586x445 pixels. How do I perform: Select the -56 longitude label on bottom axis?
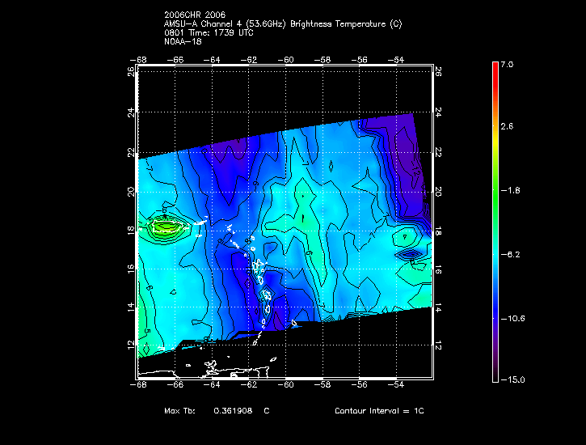pyautogui.click(x=359, y=385)
